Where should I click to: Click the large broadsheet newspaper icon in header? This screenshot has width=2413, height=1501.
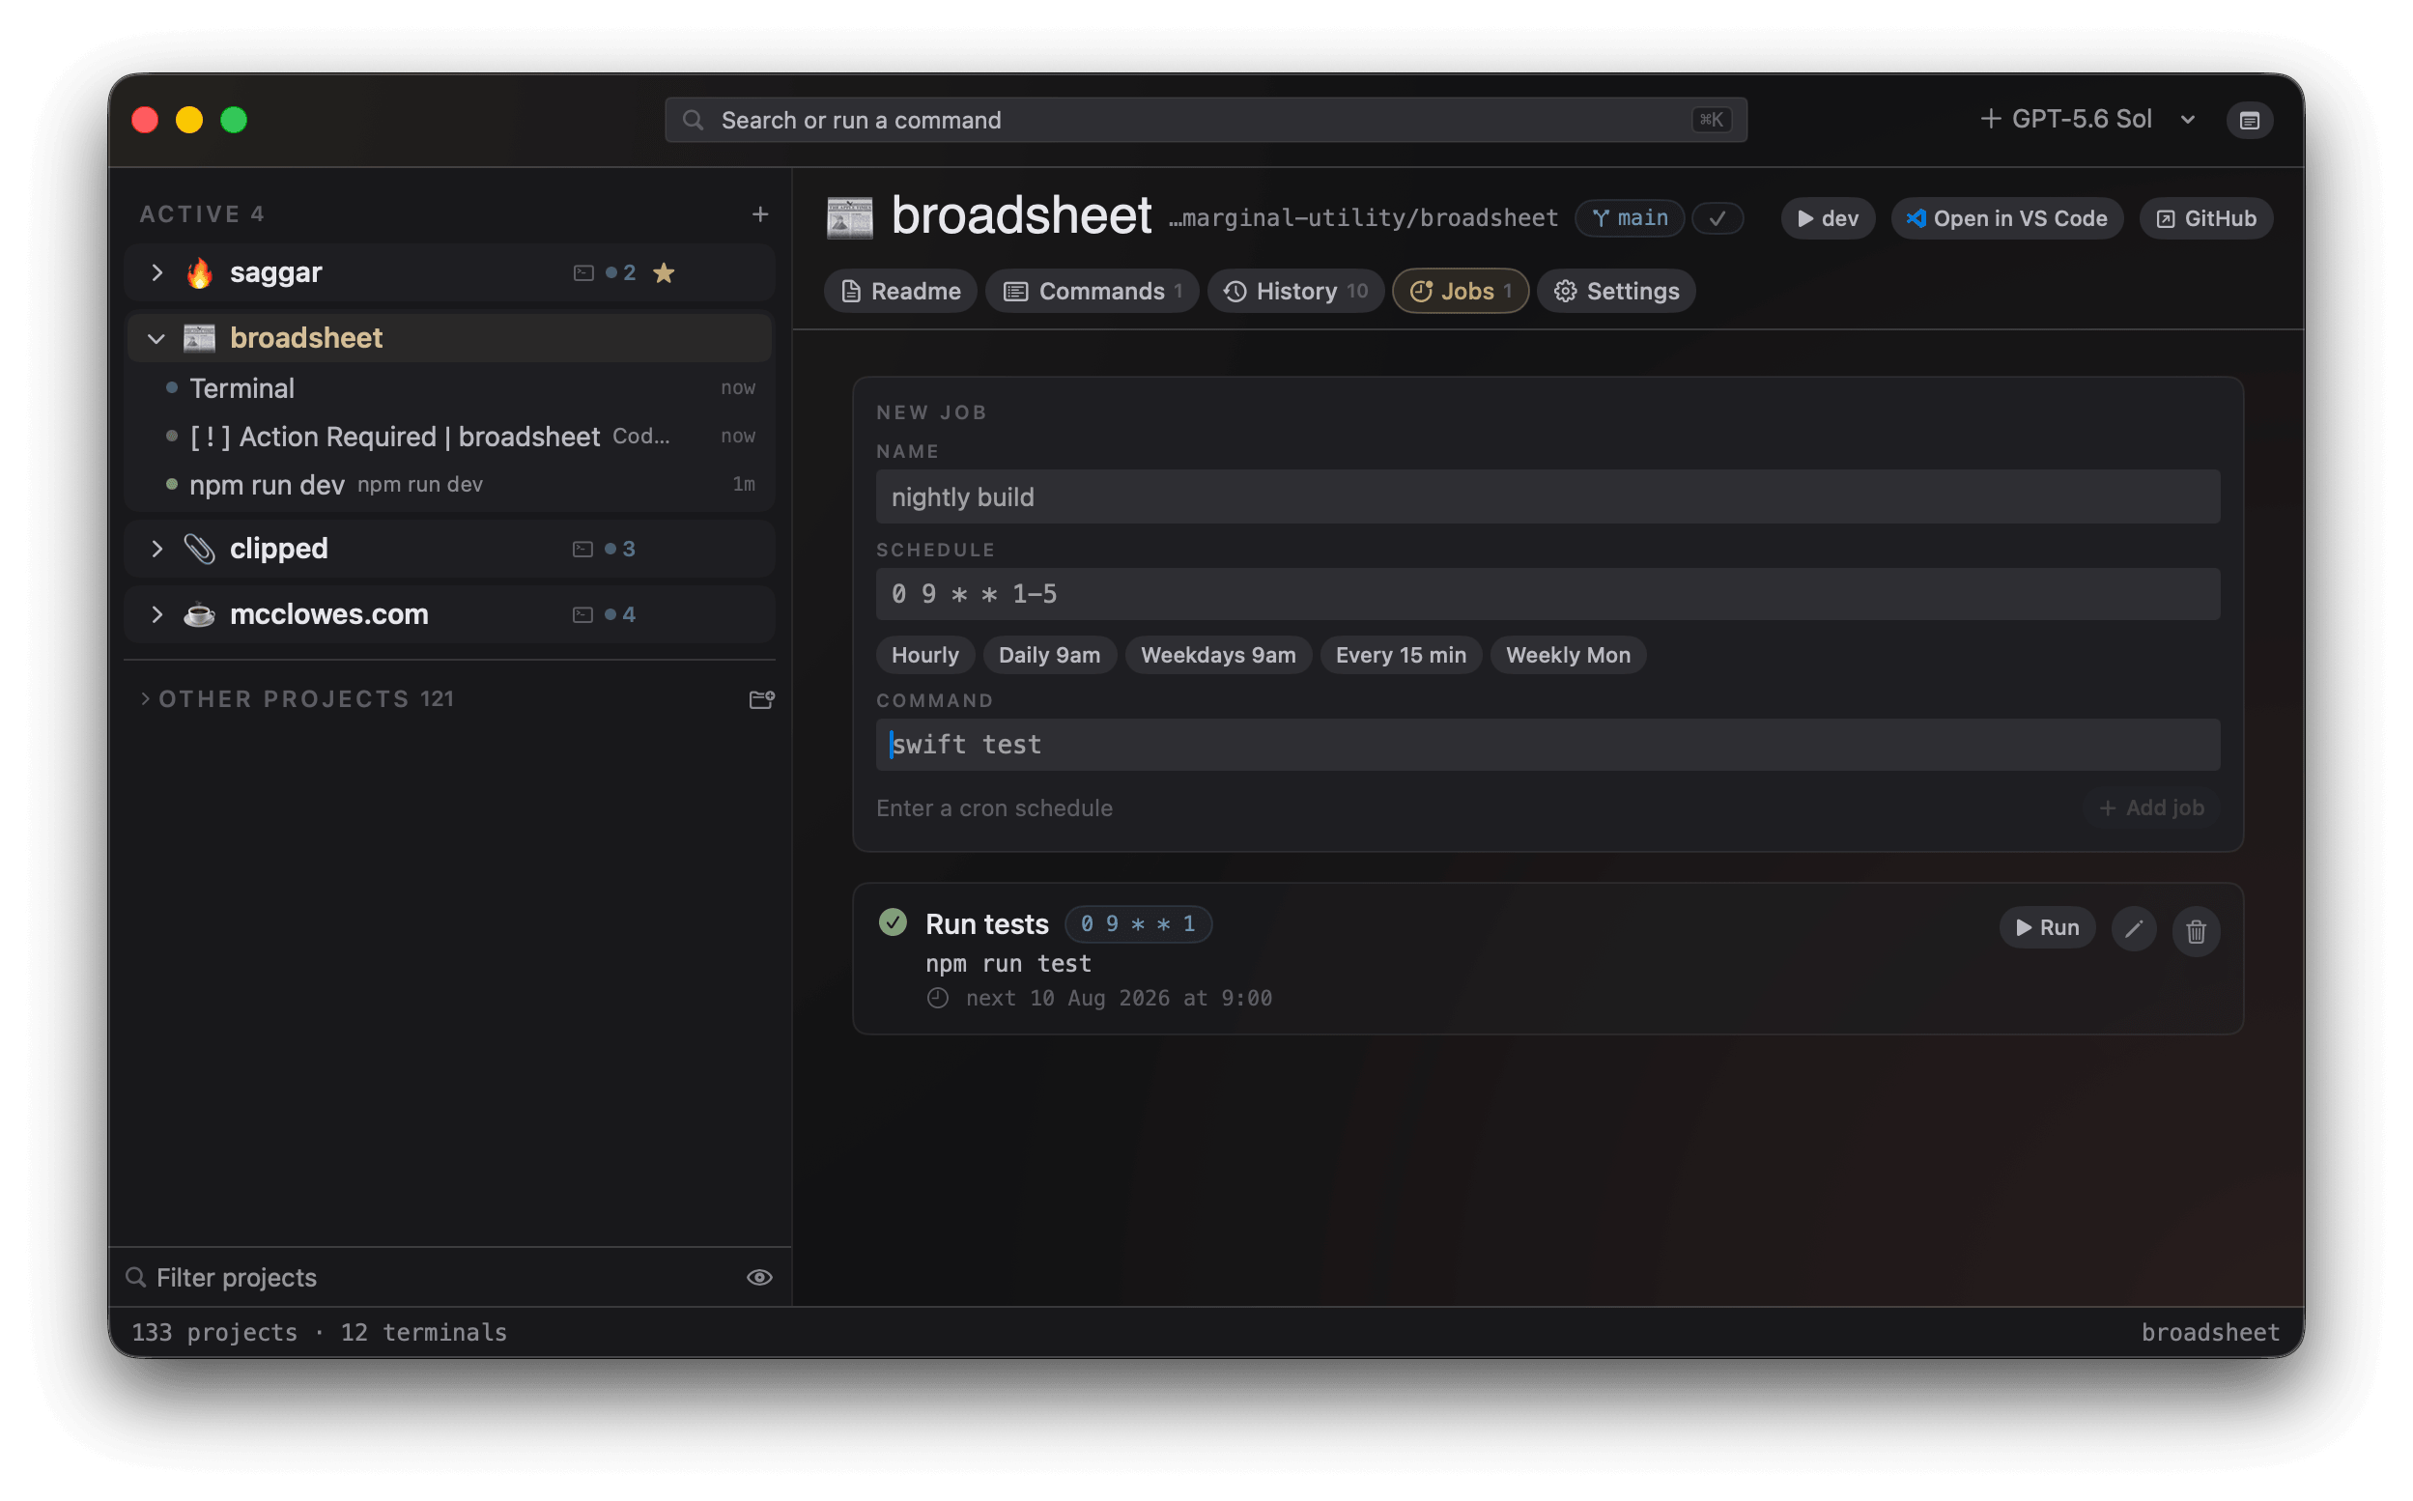tap(850, 217)
